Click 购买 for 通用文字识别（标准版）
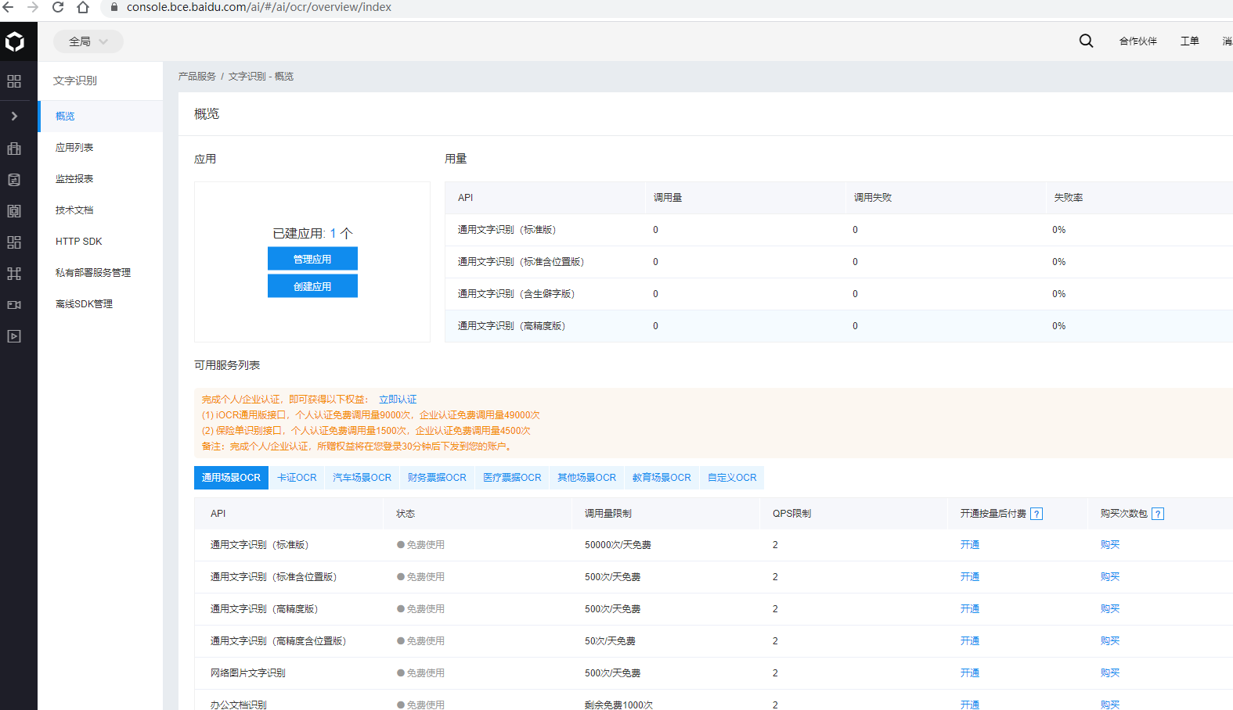Image resolution: width=1233 pixels, height=710 pixels. coord(1110,545)
